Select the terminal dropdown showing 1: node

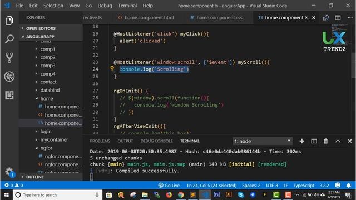click(x=263, y=141)
